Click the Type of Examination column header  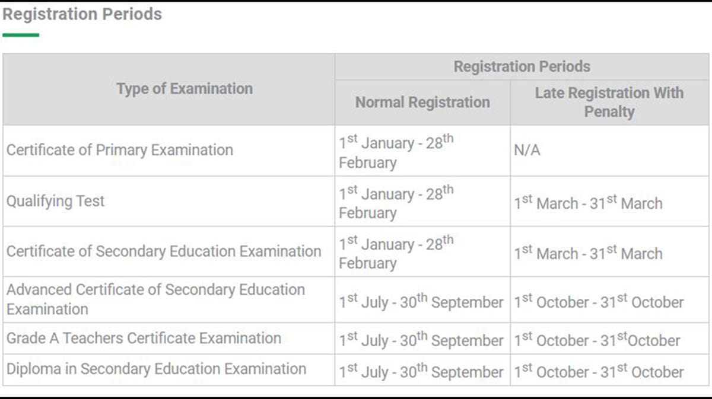pyautogui.click(x=185, y=89)
